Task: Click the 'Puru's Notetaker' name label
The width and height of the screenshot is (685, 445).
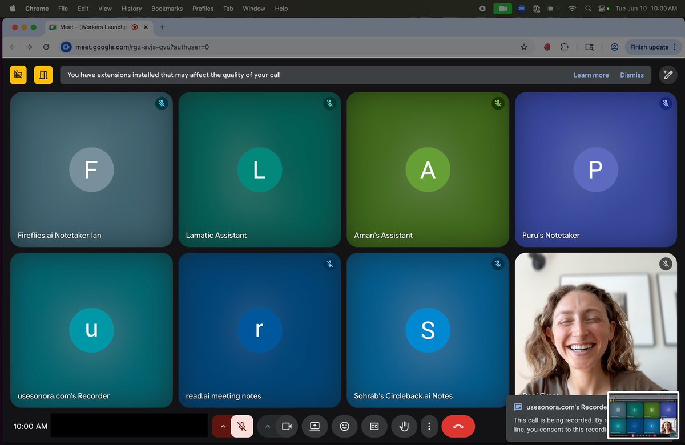Action: pyautogui.click(x=551, y=235)
